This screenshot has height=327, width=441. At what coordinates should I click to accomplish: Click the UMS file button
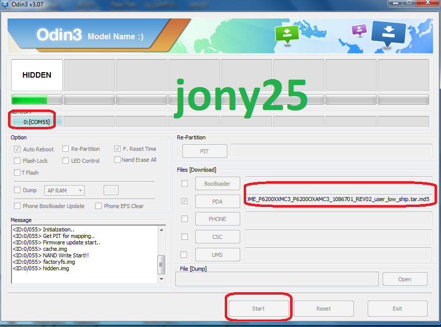[217, 255]
